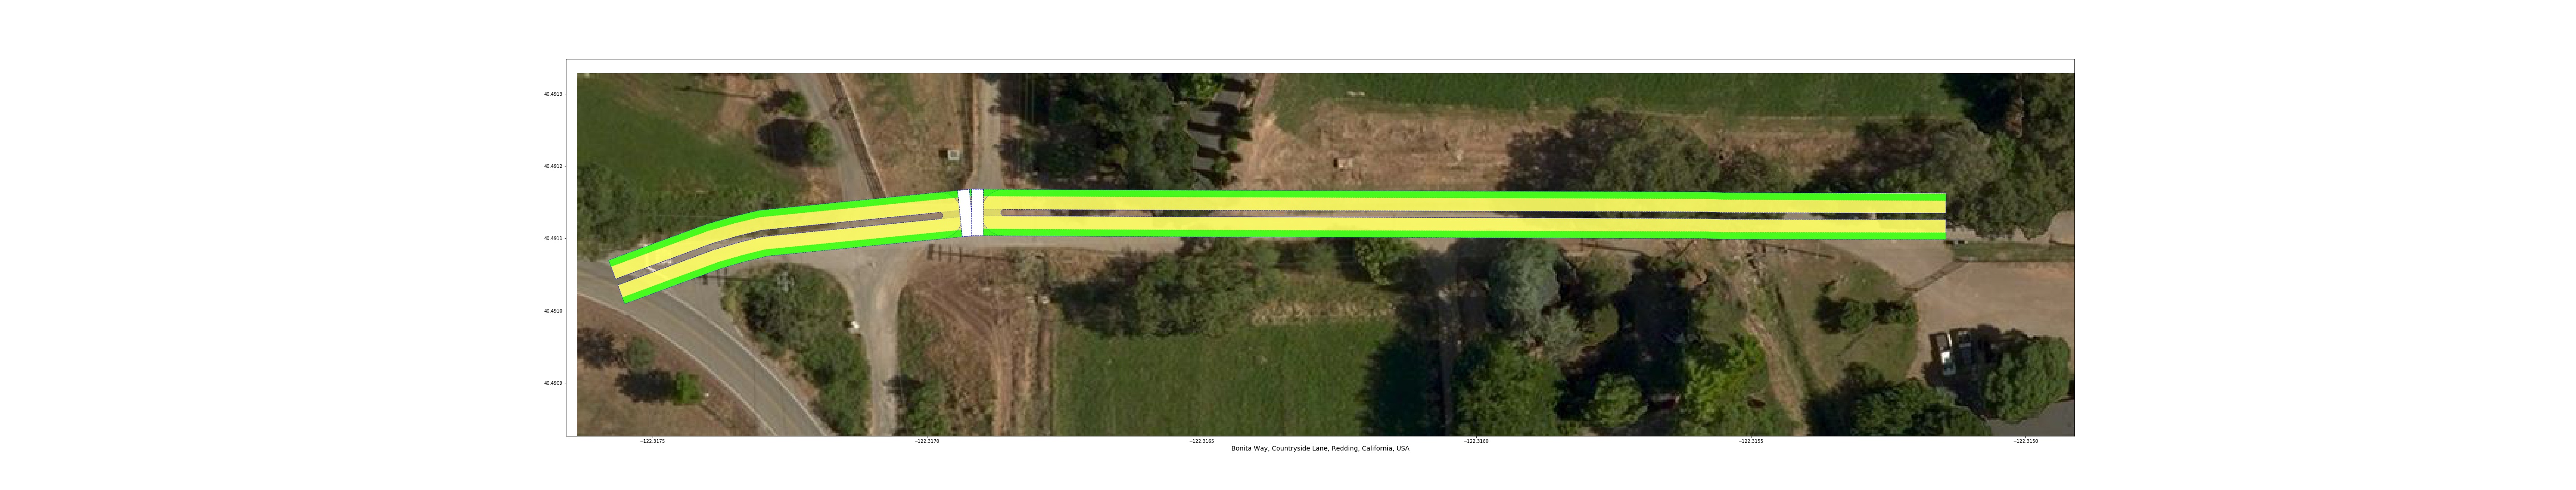Click the 40.4911 latitude tick label
Viewport: 2576px width, 490px height.
pos(553,238)
